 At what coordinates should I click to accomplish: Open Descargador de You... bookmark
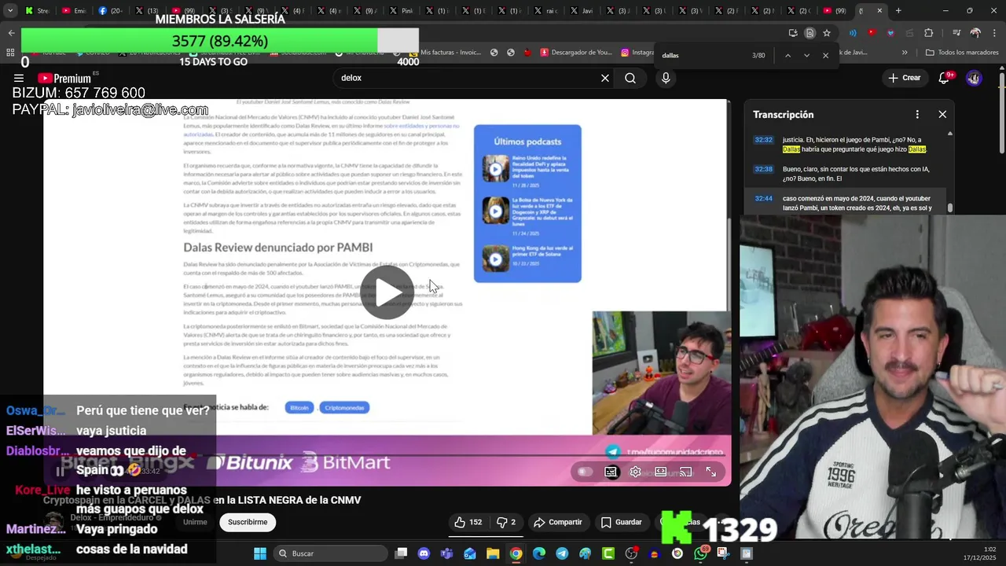pyautogui.click(x=577, y=53)
